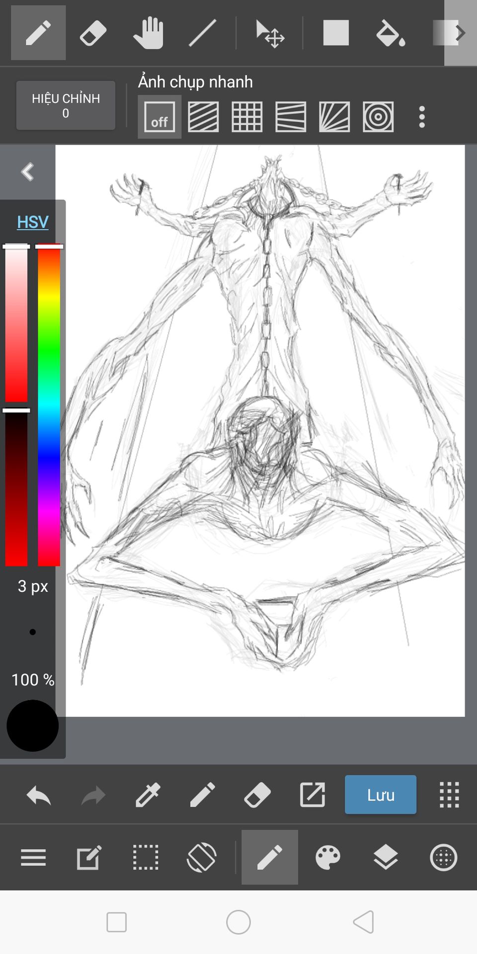Go back with Android triangle button

[363, 922]
